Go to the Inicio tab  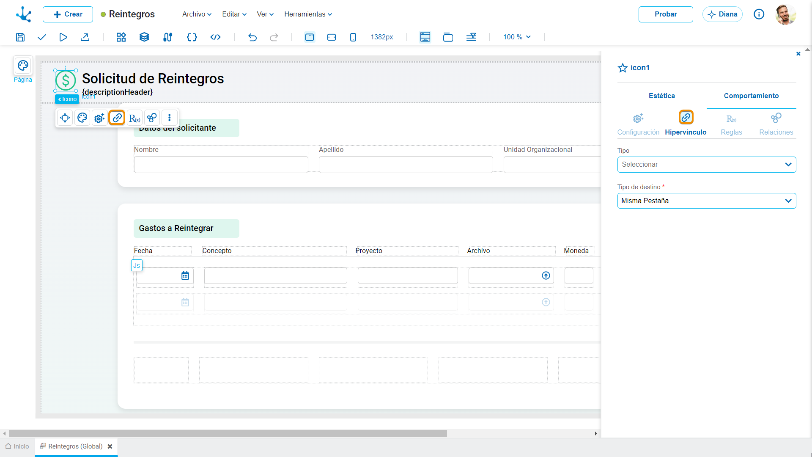17,446
